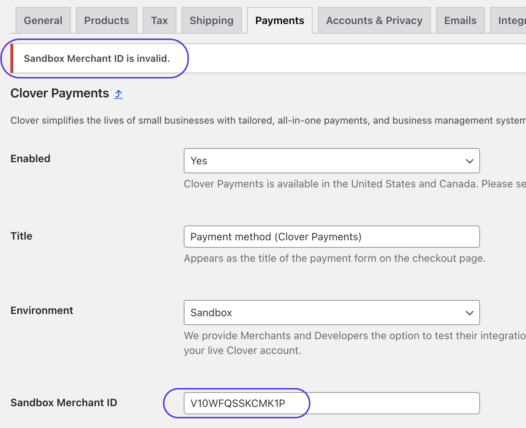This screenshot has width=526, height=428.
Task: Click 'Appears as the title of the payment form' text
Action: click(335, 258)
